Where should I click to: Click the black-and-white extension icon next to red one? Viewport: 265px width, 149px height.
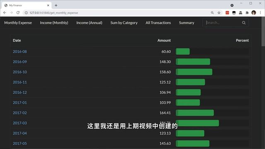(x=234, y=13)
